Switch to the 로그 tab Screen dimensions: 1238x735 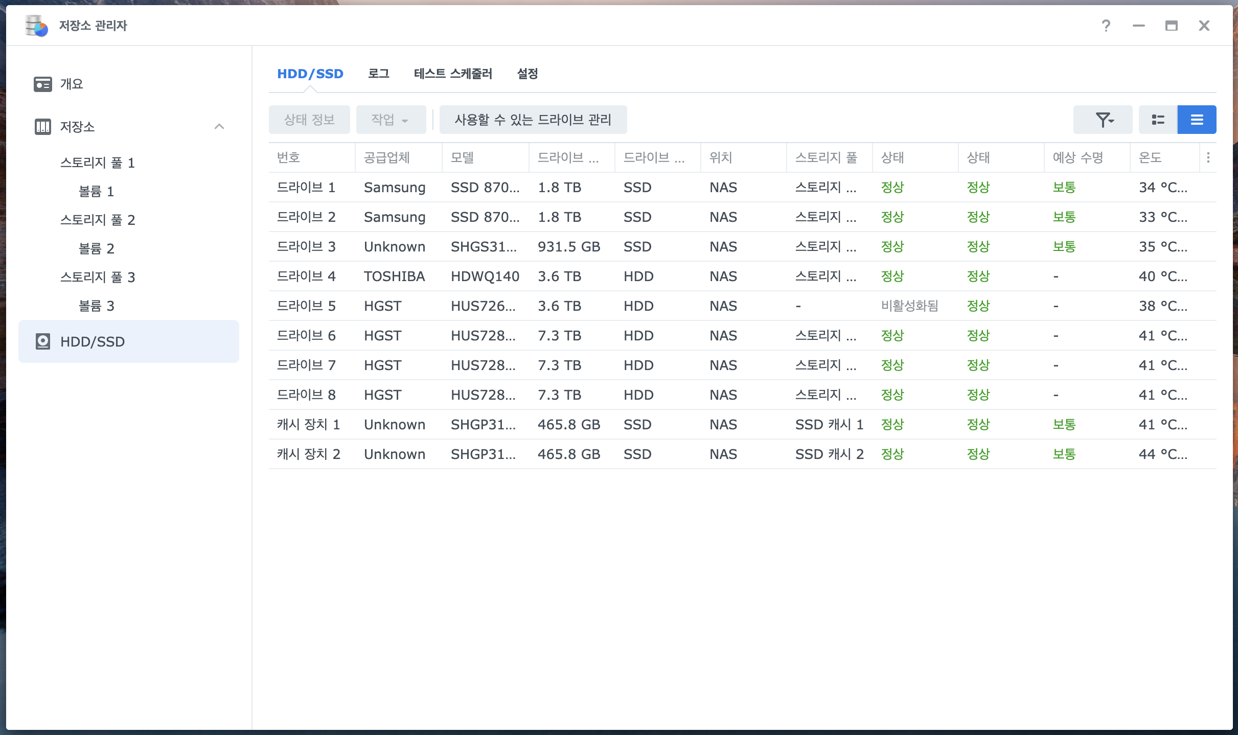(378, 74)
